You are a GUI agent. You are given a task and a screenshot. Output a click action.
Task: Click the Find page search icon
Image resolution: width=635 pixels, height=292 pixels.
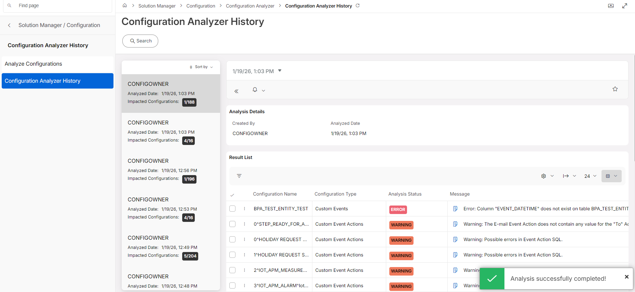[9, 5]
